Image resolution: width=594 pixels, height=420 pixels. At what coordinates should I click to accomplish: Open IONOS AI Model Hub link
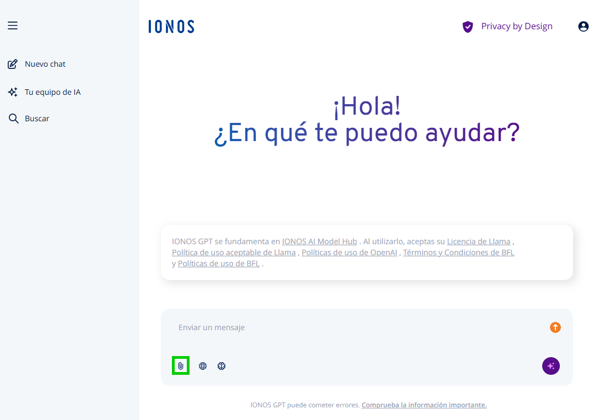(x=320, y=241)
